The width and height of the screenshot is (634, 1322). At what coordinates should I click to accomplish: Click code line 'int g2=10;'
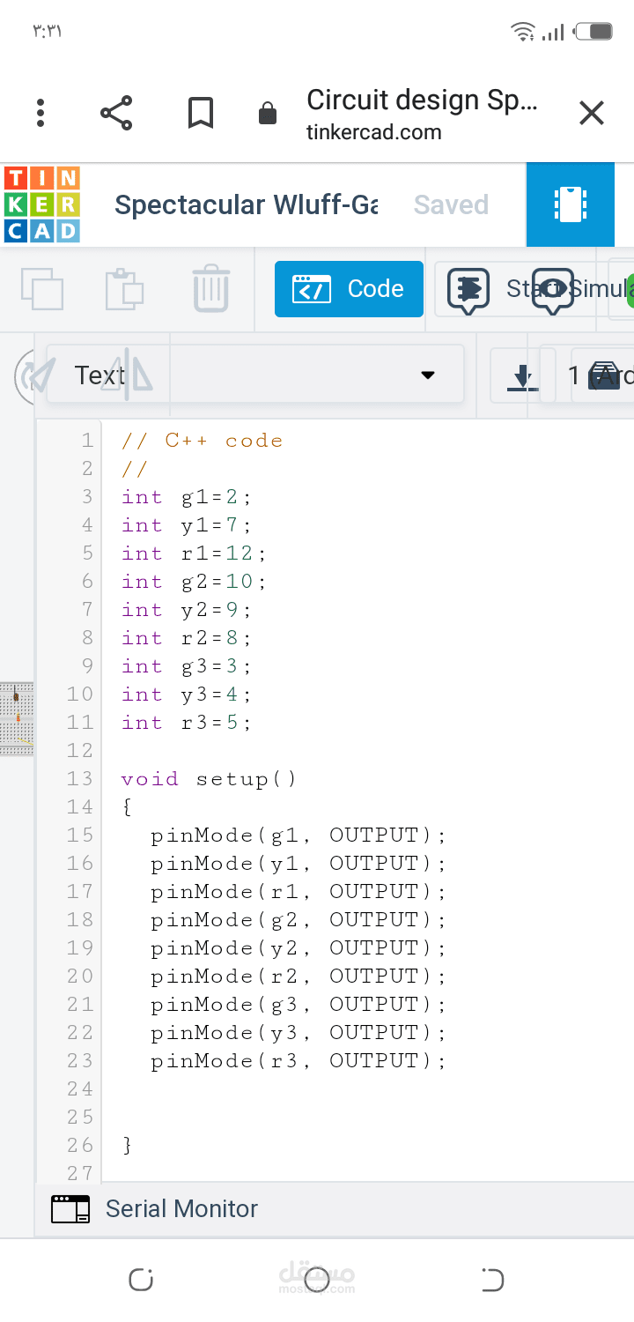(194, 582)
